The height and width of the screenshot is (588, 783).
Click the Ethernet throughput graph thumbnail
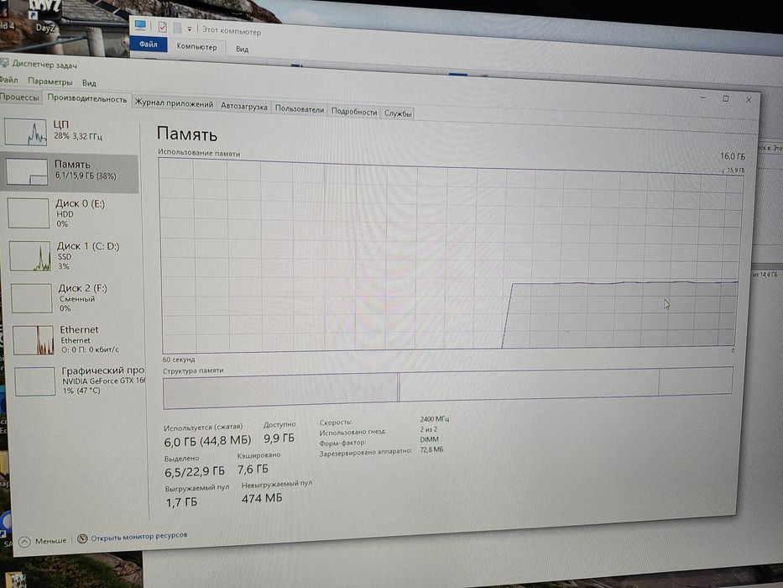[x=33, y=339]
